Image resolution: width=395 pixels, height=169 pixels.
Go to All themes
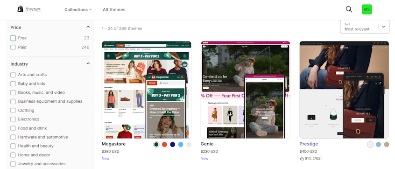pyautogui.click(x=114, y=10)
